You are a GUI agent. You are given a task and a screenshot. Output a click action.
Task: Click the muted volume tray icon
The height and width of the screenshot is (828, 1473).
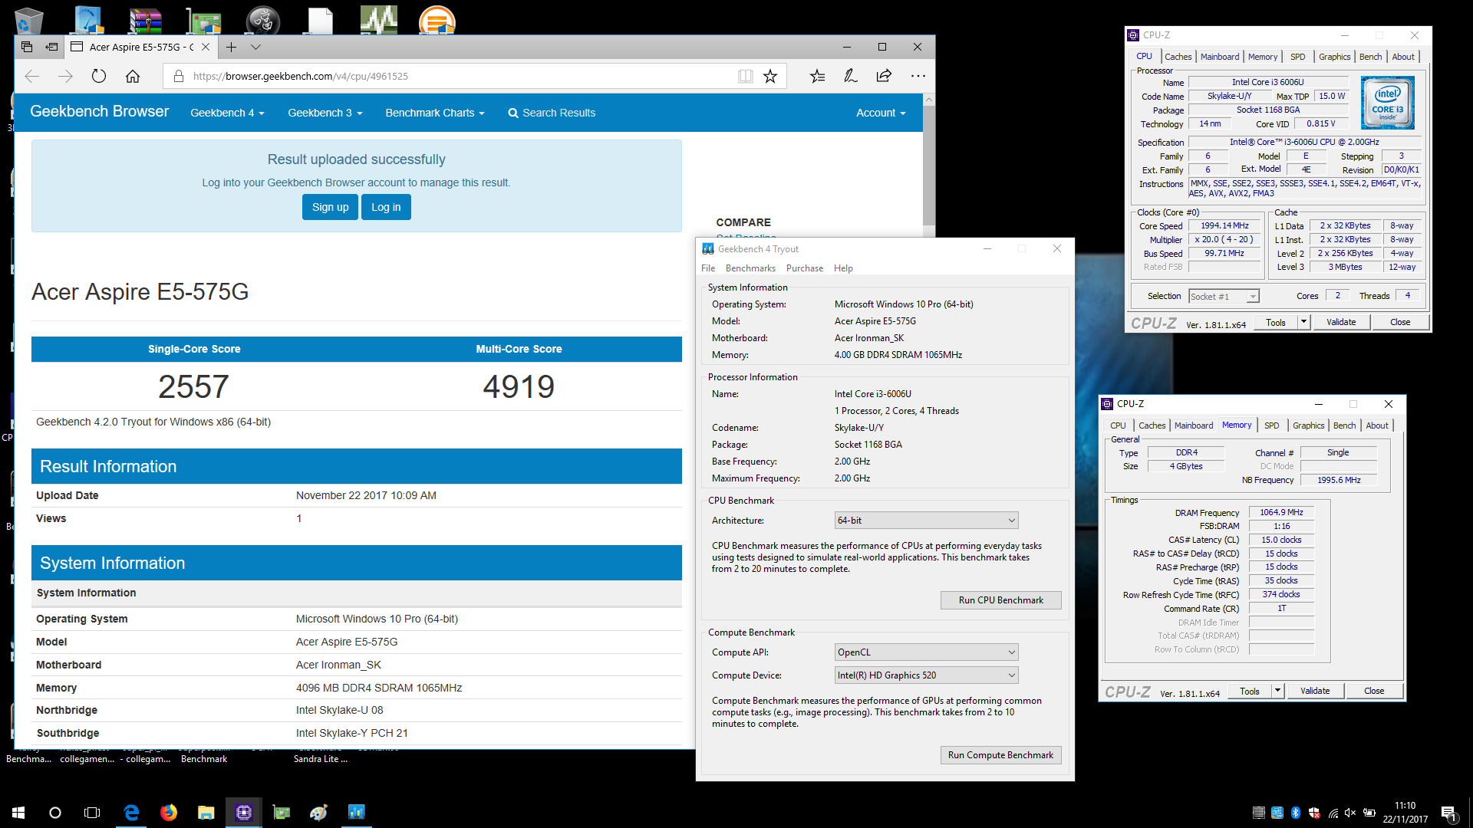1350,813
